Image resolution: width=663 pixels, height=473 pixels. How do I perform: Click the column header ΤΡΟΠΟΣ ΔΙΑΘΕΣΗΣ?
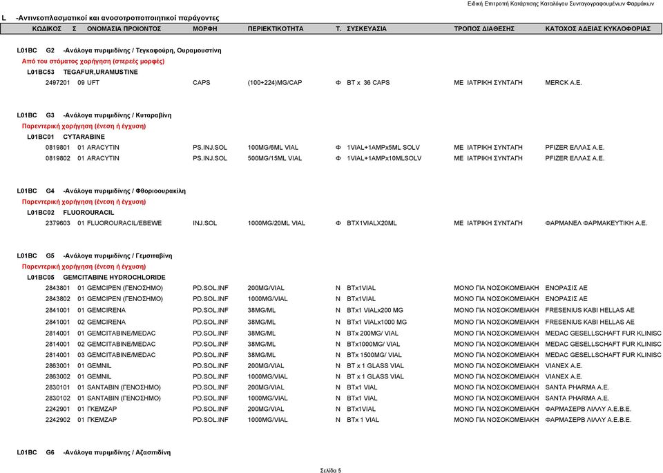[x=484, y=29]
